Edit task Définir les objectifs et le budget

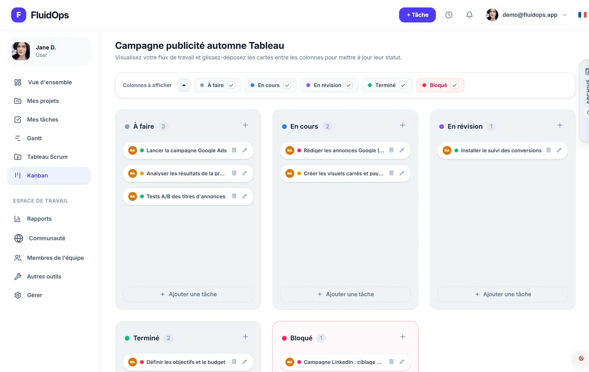(244, 362)
